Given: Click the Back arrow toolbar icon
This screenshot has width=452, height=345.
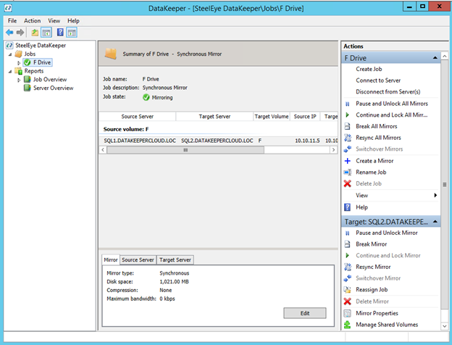Looking at the screenshot, I should point(9,33).
